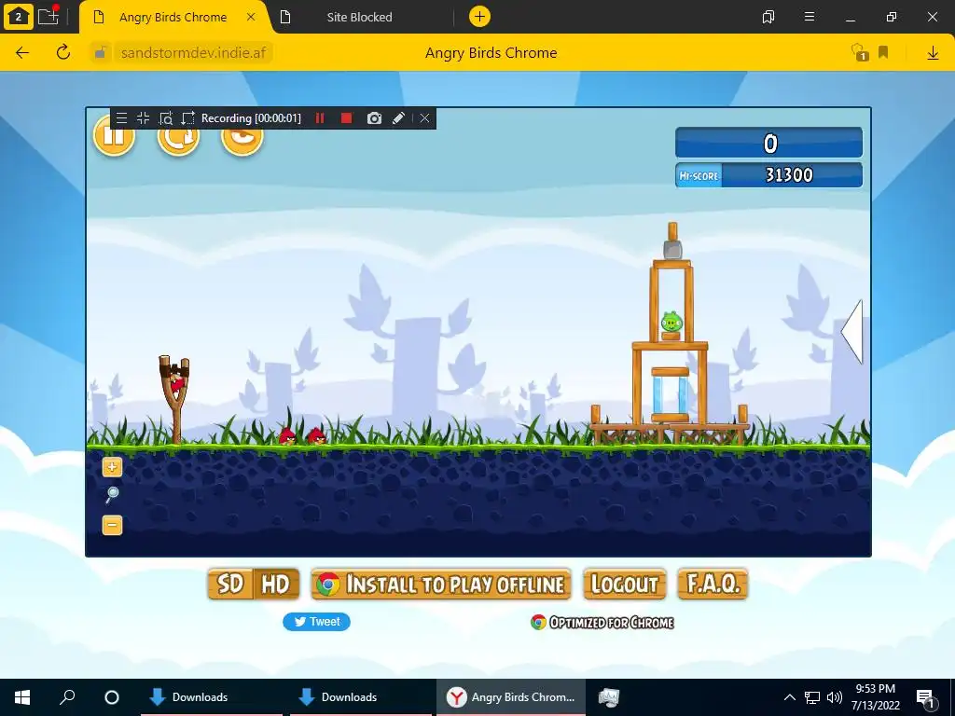955x716 pixels.
Task: Open the browser hamburger menu
Action: [810, 17]
